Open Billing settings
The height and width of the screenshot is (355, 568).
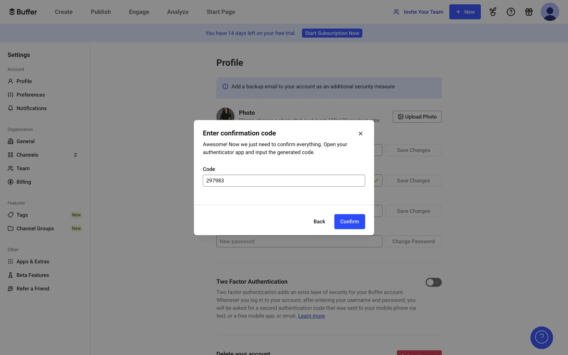(x=24, y=182)
